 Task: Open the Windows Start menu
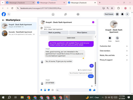(3, 97)
